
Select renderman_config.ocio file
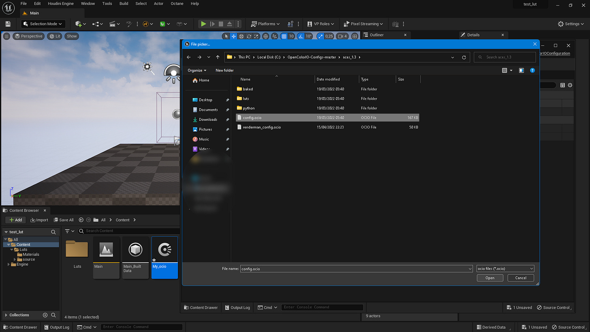327,127
